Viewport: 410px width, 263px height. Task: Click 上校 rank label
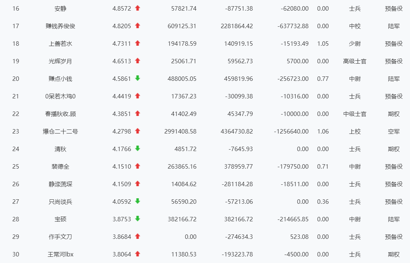[x=355, y=131]
